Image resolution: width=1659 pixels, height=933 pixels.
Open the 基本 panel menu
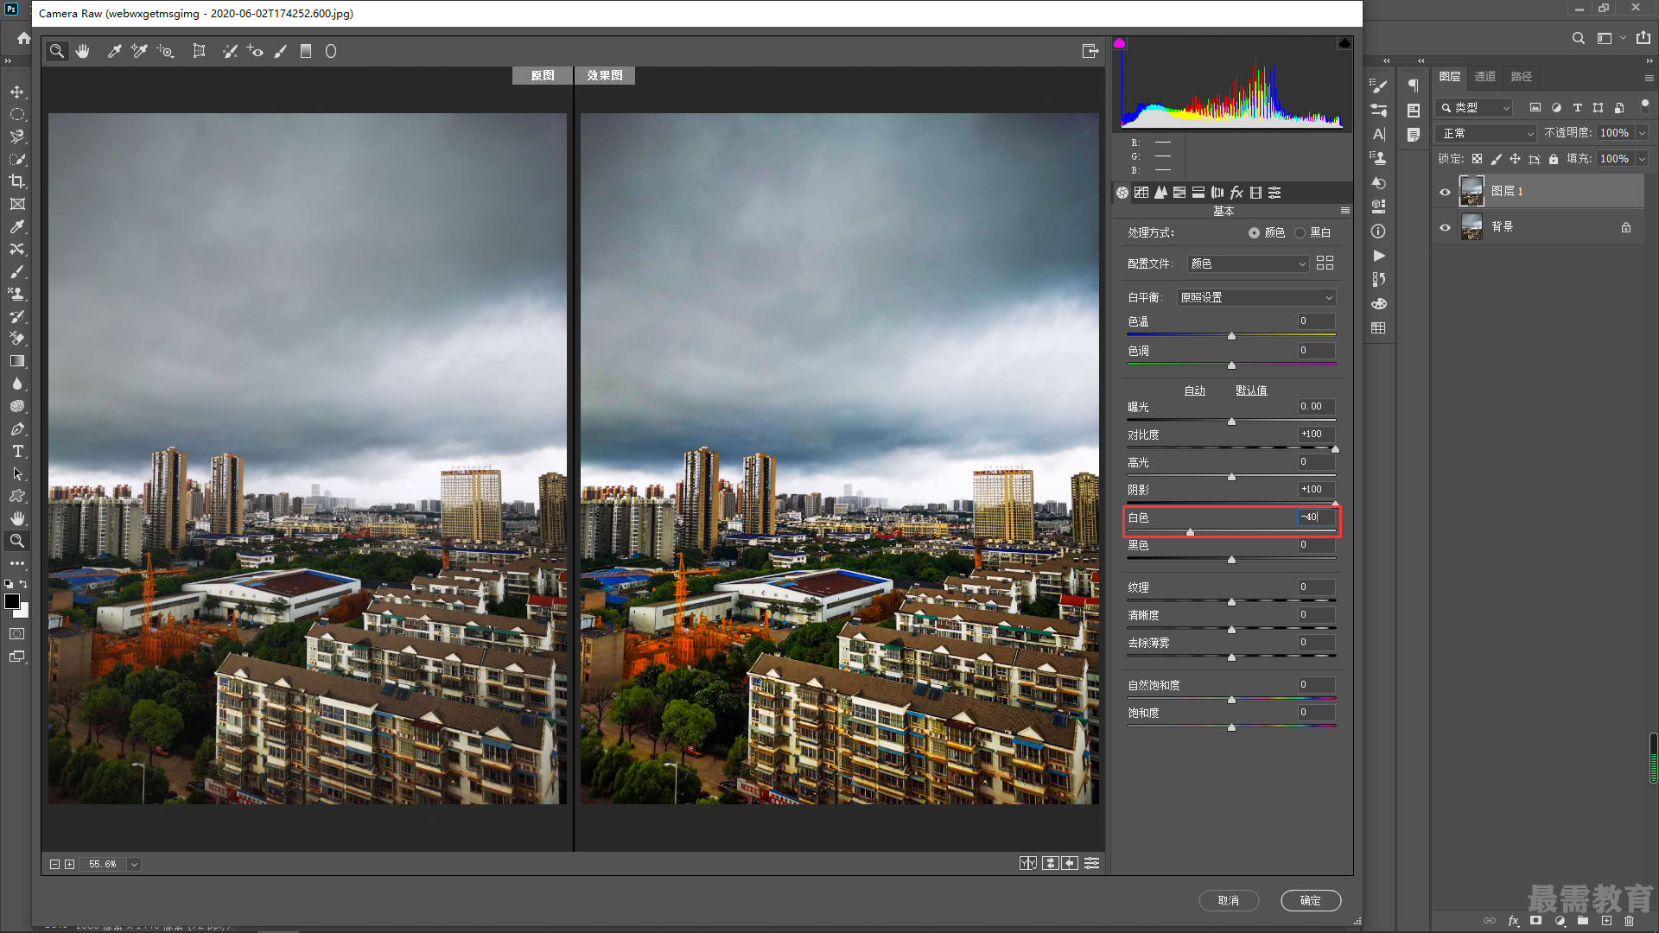point(1344,211)
